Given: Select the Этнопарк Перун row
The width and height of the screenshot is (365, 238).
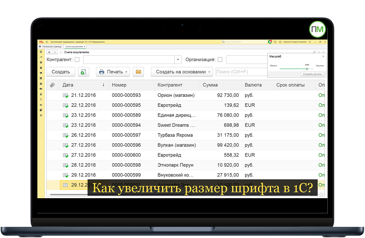Looking at the screenshot, I should coord(185,165).
